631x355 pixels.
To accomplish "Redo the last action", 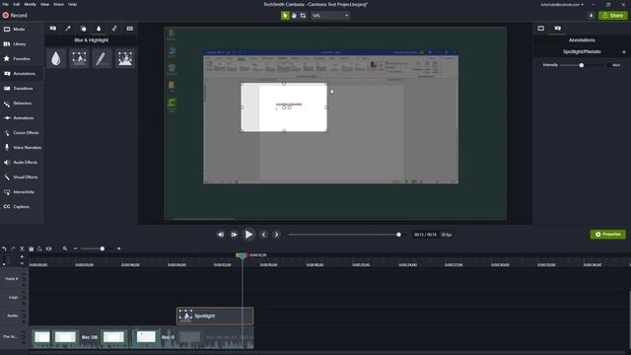I will point(13,248).
